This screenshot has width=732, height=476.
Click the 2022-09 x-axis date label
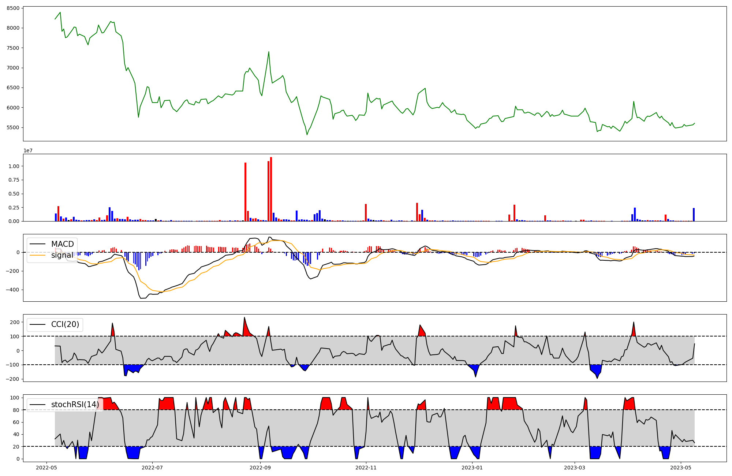click(260, 468)
